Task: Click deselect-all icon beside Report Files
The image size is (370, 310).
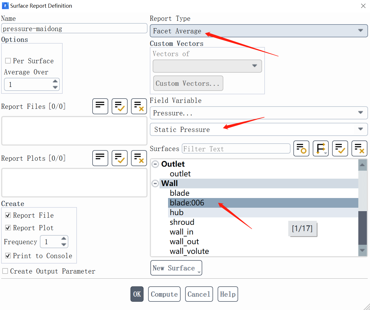Action: 139,106
